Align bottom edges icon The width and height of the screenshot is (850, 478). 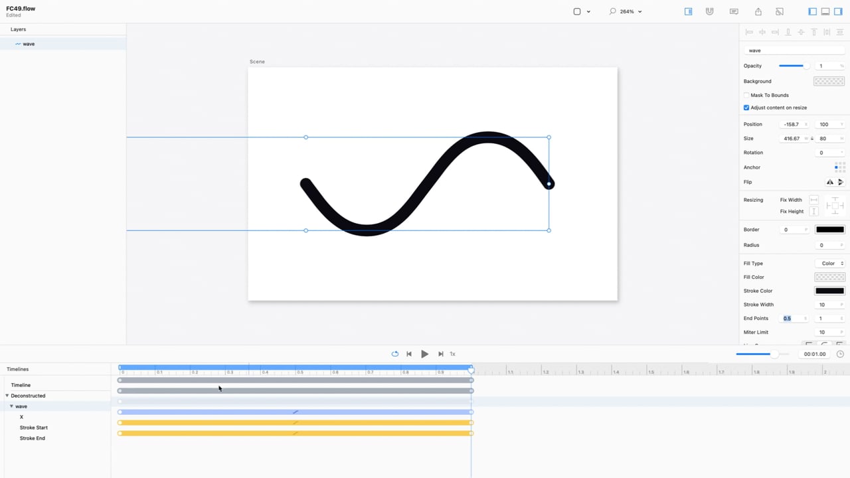788,32
